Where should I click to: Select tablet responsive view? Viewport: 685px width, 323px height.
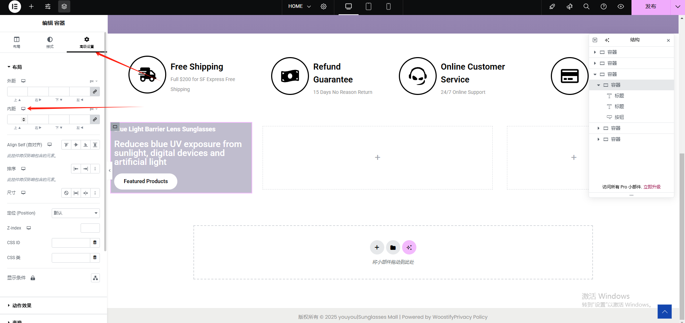pos(369,6)
